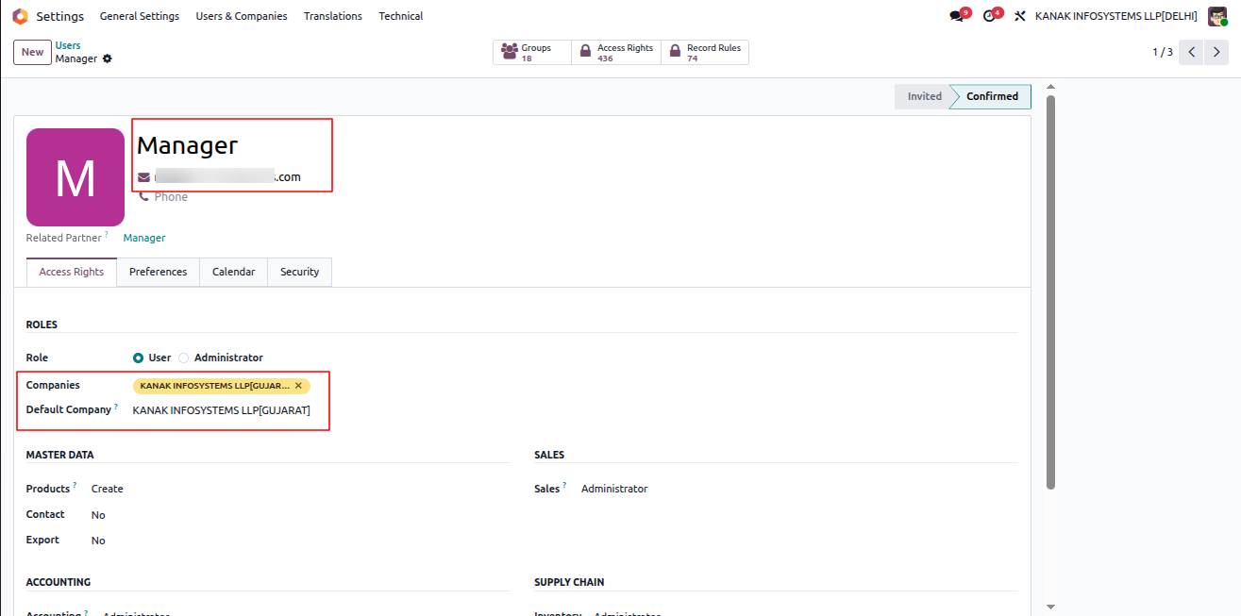Viewport: 1241px width, 616px height.
Task: Click the SUPPLY CHAIN section heading
Action: click(569, 582)
